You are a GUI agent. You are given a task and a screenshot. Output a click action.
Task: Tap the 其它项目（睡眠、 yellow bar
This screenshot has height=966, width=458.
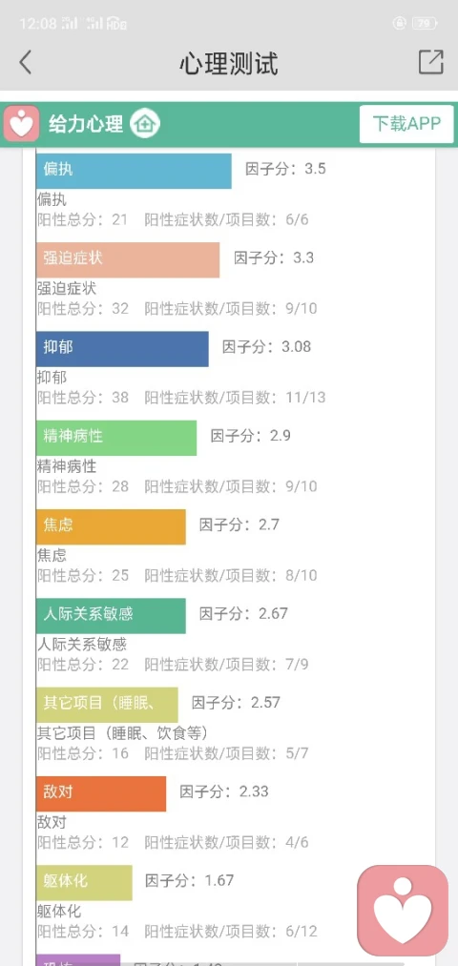point(107,705)
